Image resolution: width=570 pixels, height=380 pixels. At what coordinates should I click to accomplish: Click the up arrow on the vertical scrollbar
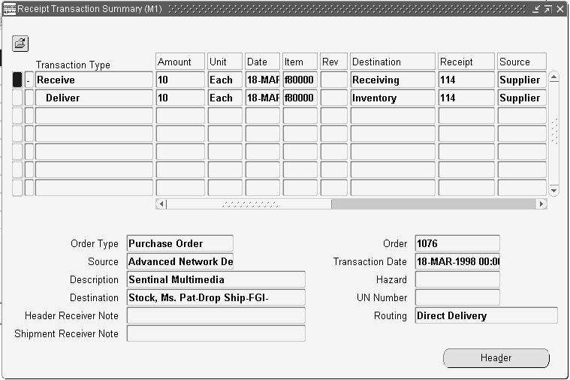click(x=553, y=77)
